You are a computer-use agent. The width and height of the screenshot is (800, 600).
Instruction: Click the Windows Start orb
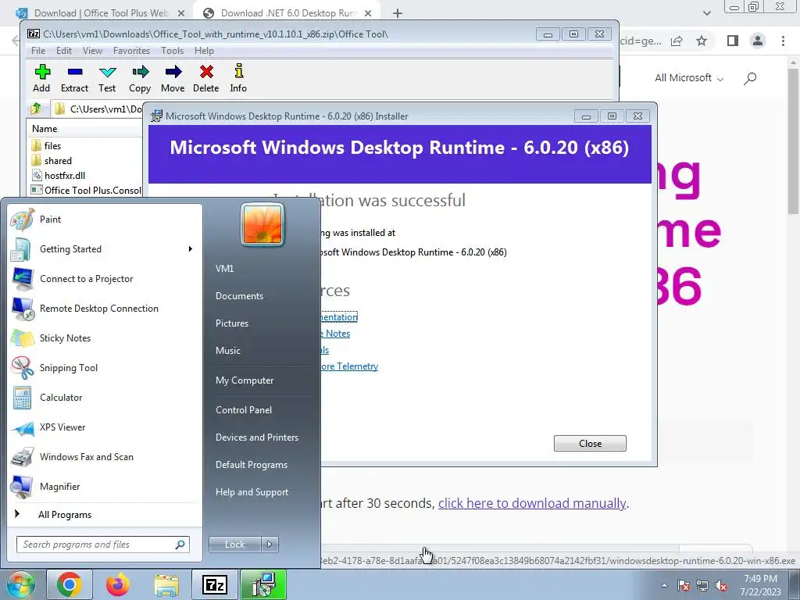click(x=20, y=584)
